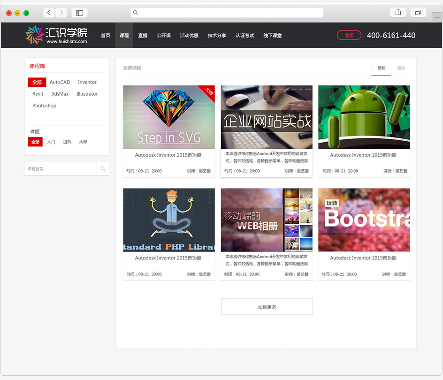Screen dimensions: 443x380
Task: Click inside the 课程搜索 search field
Action: 61,169
